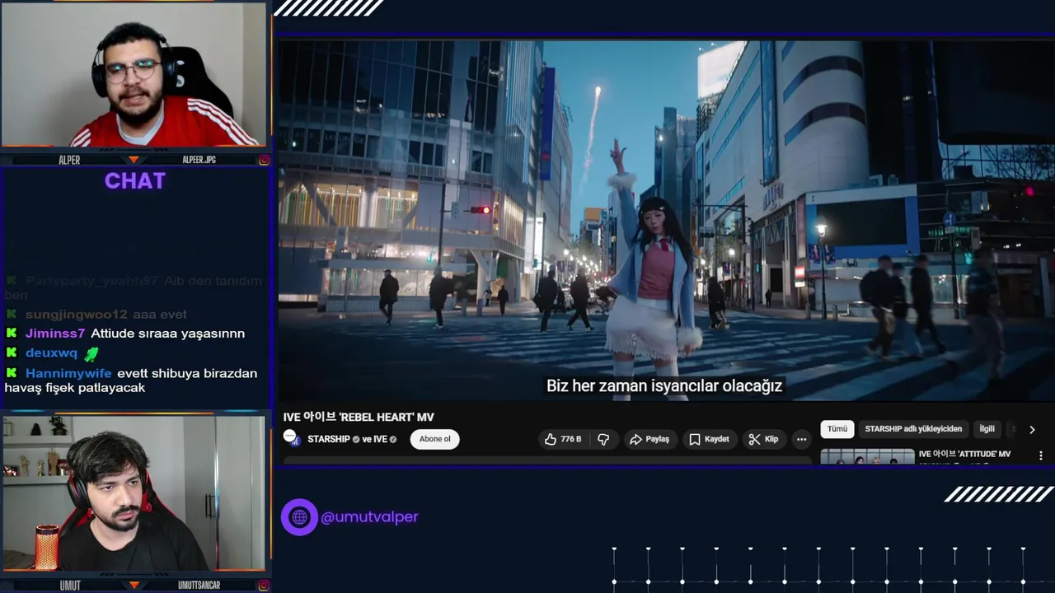Viewport: 1055px width, 593px height.
Task: Click the Jiminss7 chat username
Action: coord(55,334)
